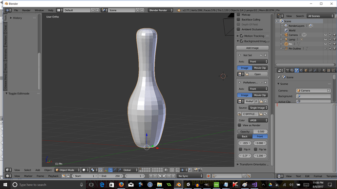Open the Blender Render engine dropdown
Image resolution: width=337 pixels, height=189 pixels.
point(160,10)
